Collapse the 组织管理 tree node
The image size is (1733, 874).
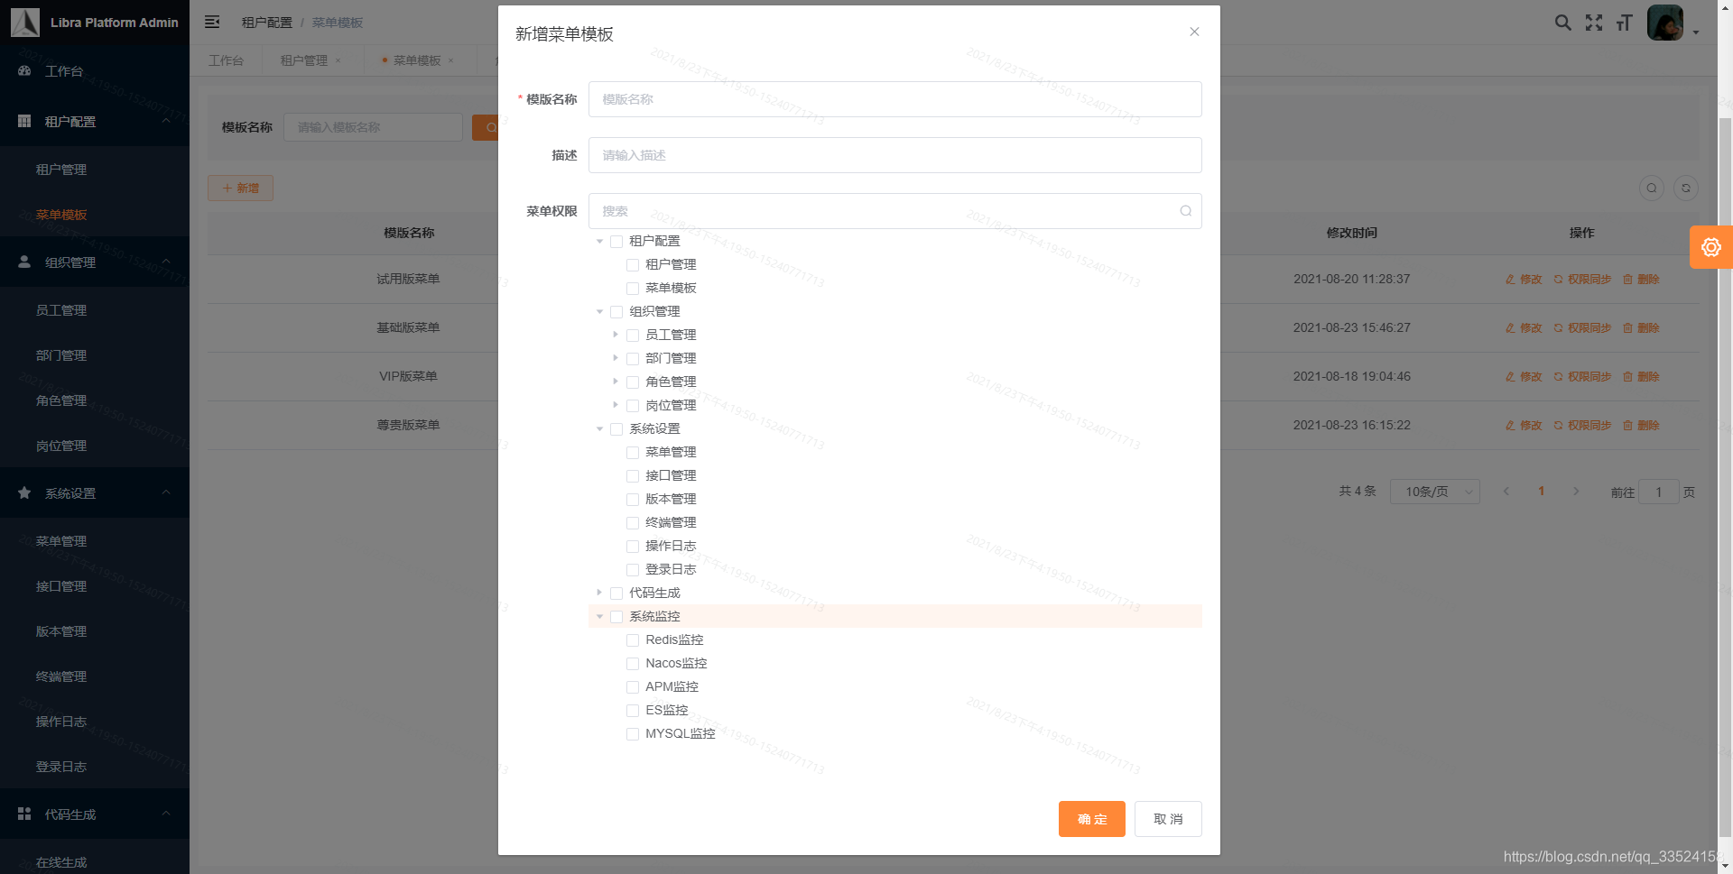[600, 311]
